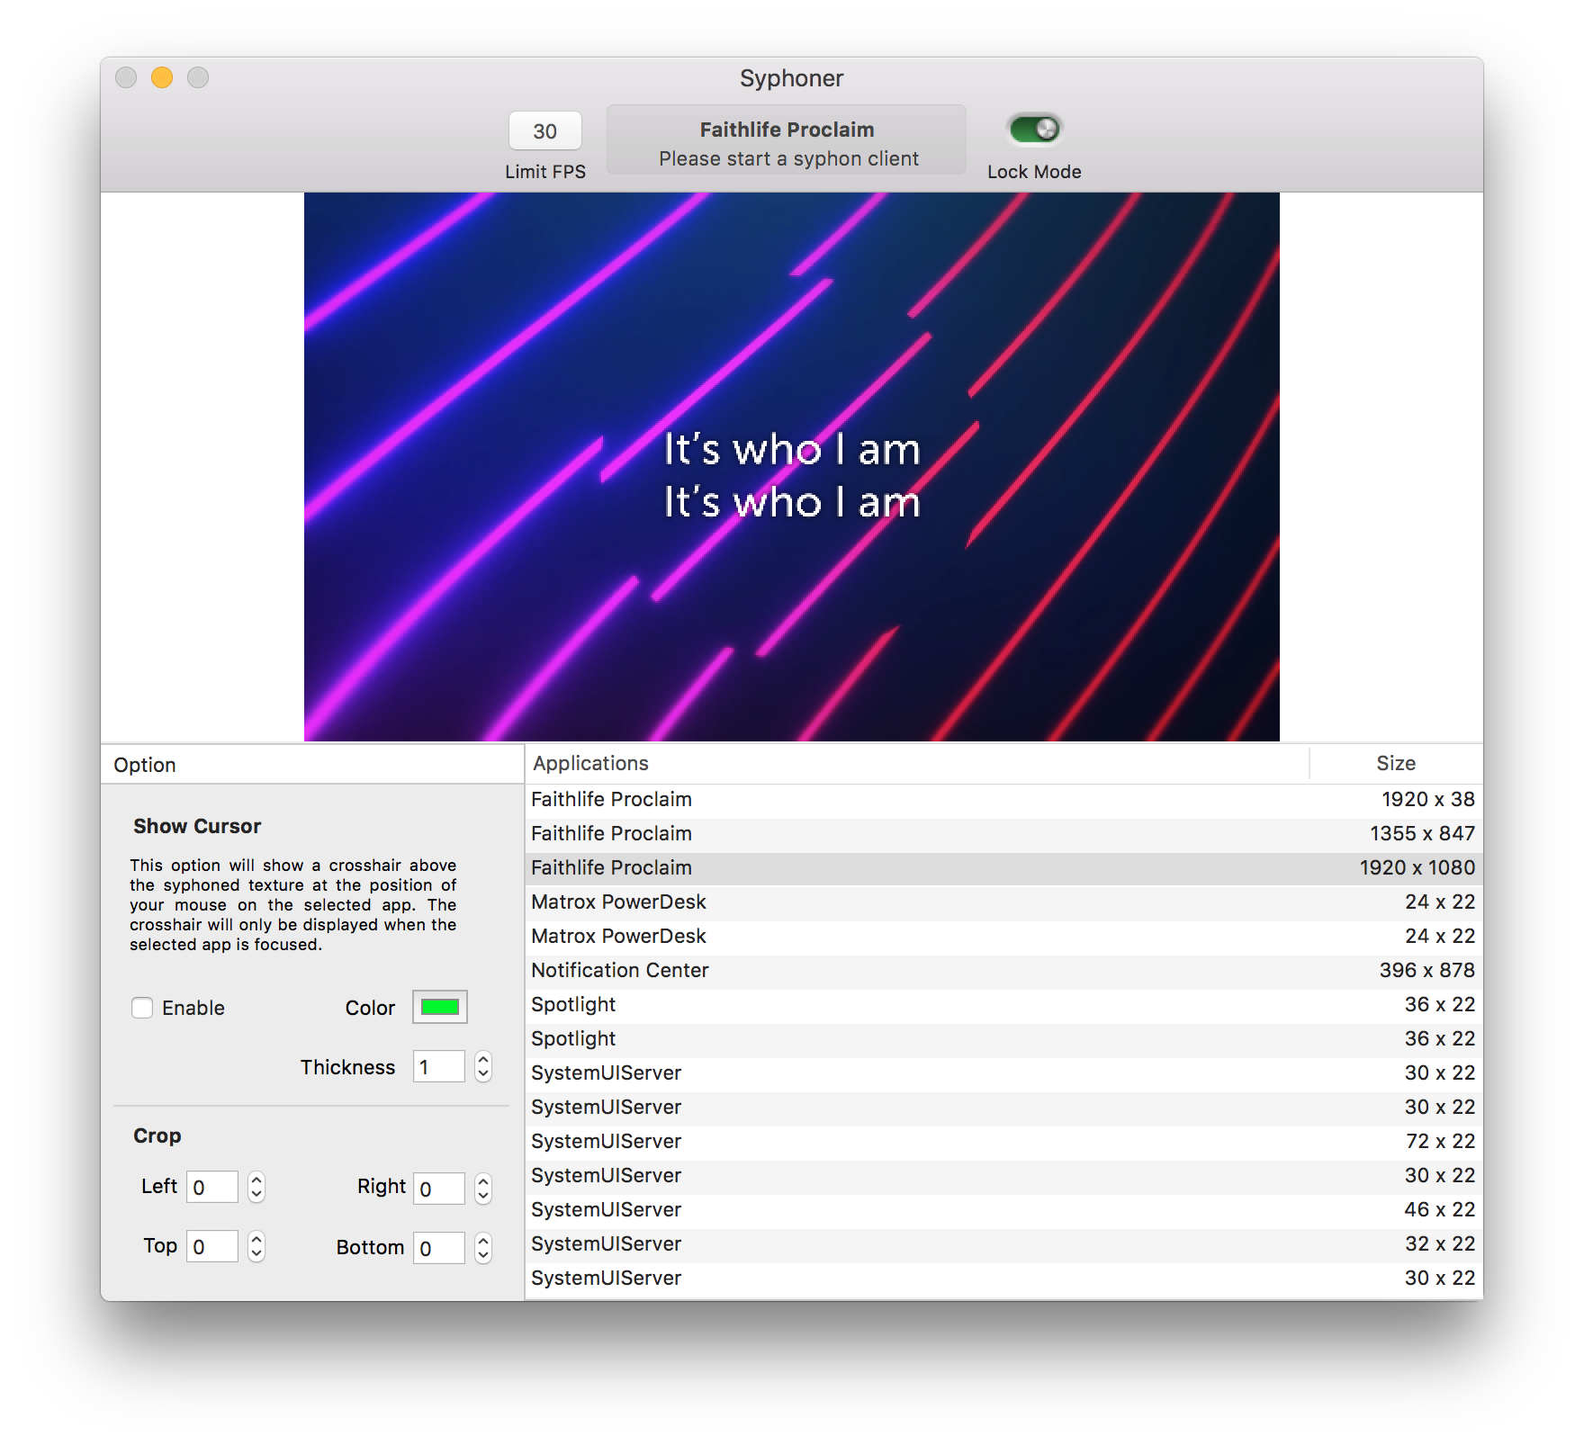Click the Thickness stepper arrows

tap(483, 1067)
